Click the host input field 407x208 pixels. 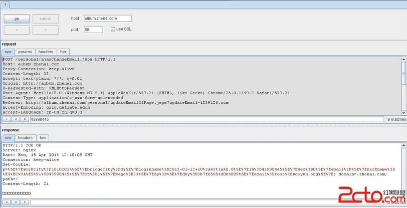(108, 19)
